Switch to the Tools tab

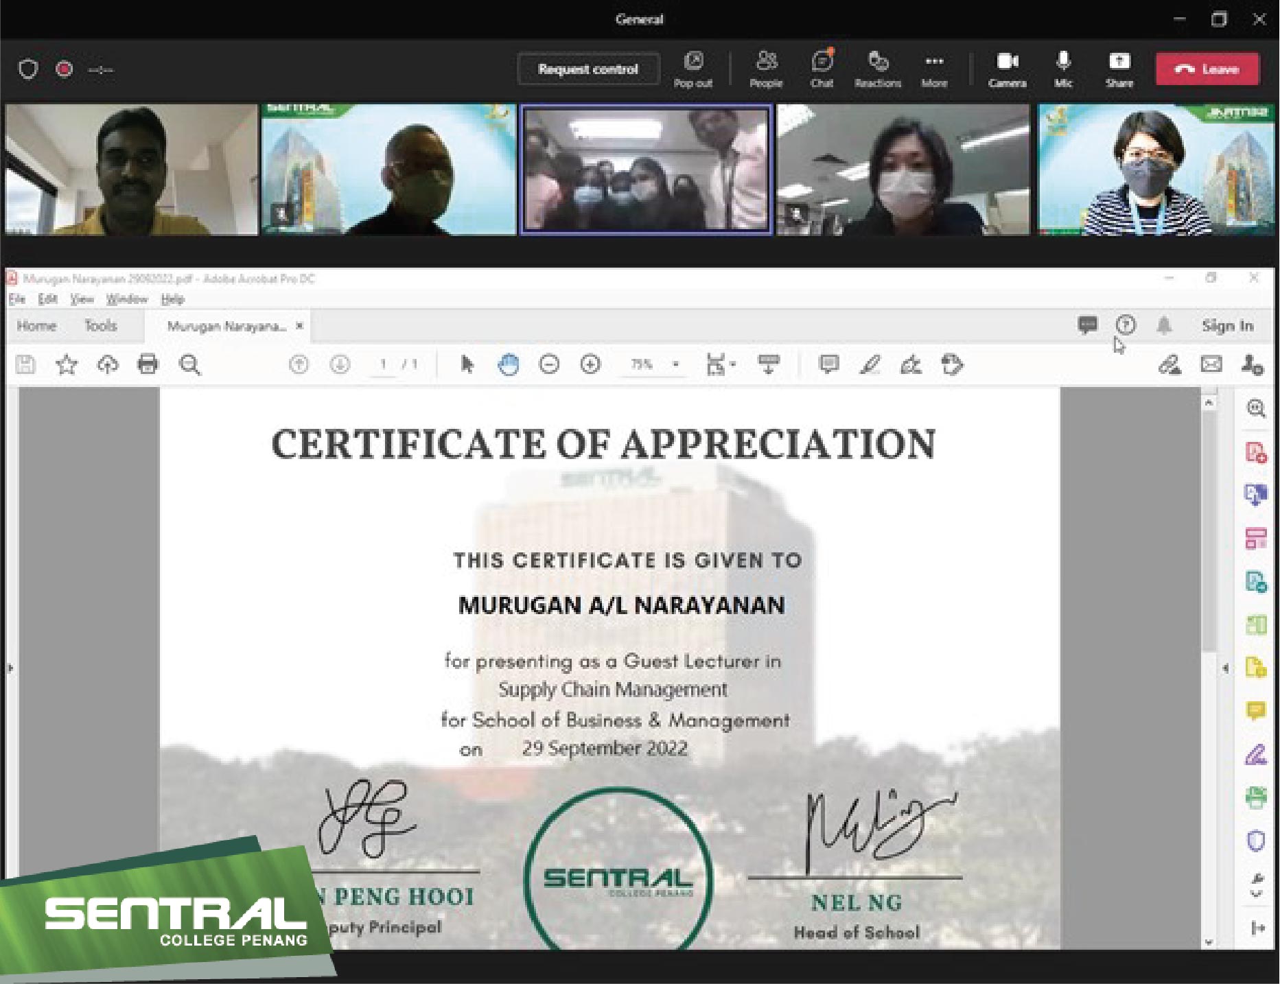click(x=100, y=326)
